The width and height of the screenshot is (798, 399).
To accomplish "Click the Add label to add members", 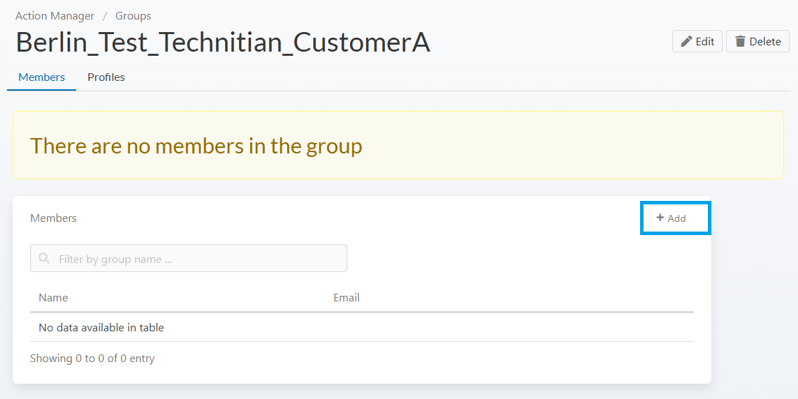I will click(x=676, y=218).
